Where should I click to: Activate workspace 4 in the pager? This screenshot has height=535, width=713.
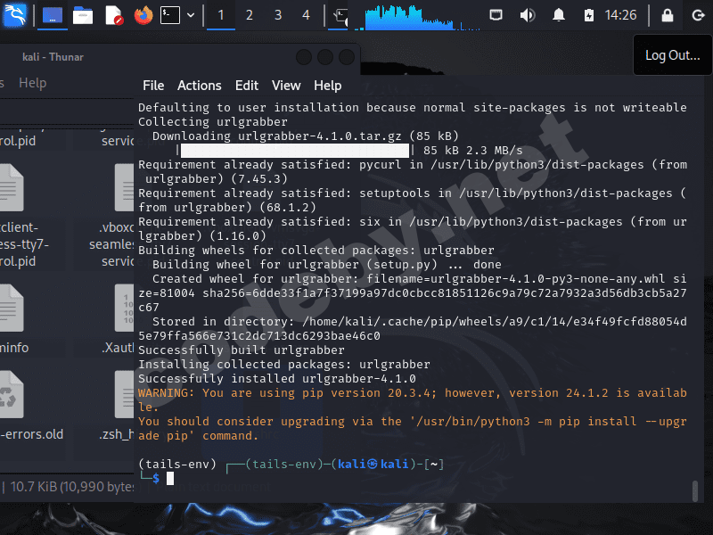(306, 14)
